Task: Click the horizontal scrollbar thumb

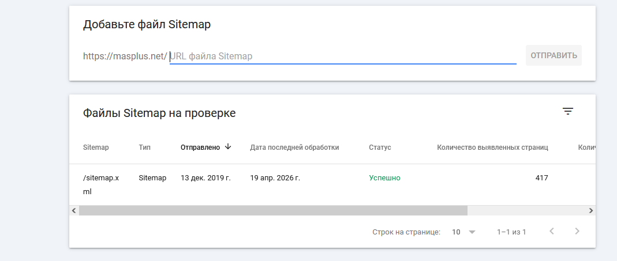Action: click(273, 211)
